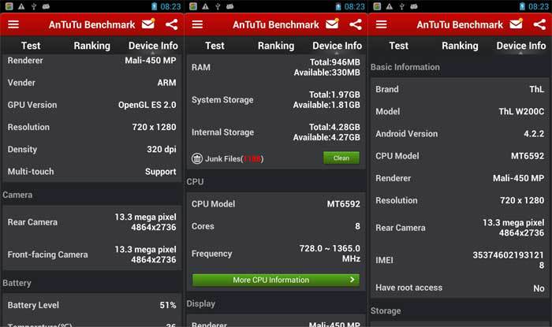Select Device Info tab on the right screen

click(x=521, y=46)
